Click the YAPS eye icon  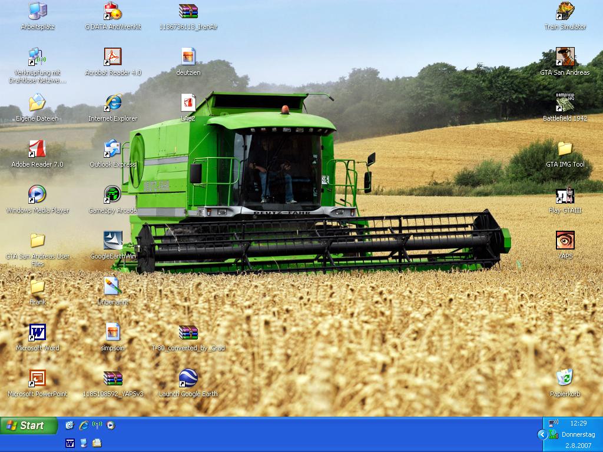[565, 241]
